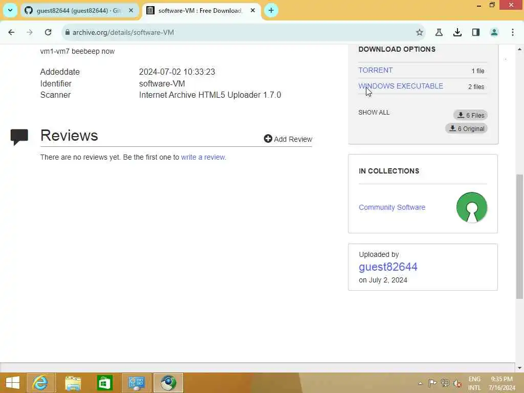Click the DOWNLOAD OPTIONS heading
Image resolution: width=524 pixels, height=393 pixels.
397,49
